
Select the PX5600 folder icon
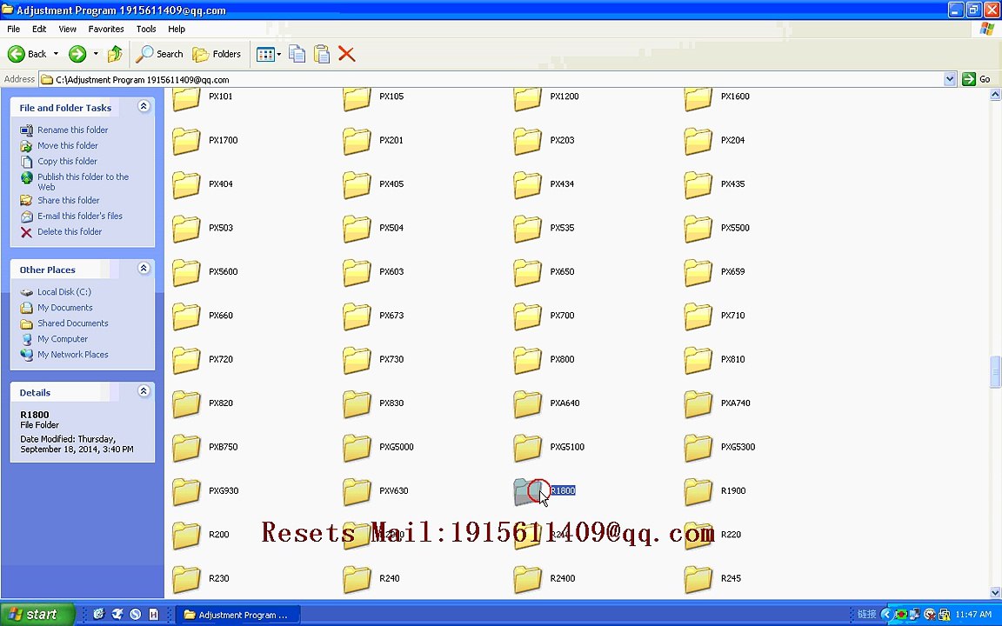[x=187, y=272]
